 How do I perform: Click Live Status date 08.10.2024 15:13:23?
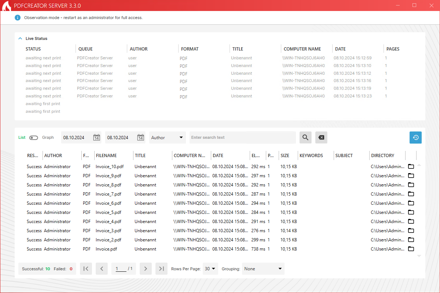click(353, 96)
